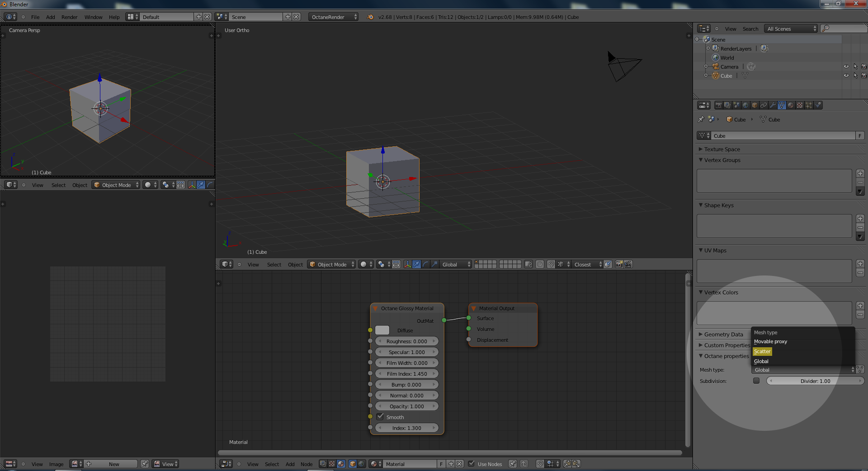Toggle fake user F button for Cube mesh
Viewport: 868px width, 471px height.
(860, 135)
